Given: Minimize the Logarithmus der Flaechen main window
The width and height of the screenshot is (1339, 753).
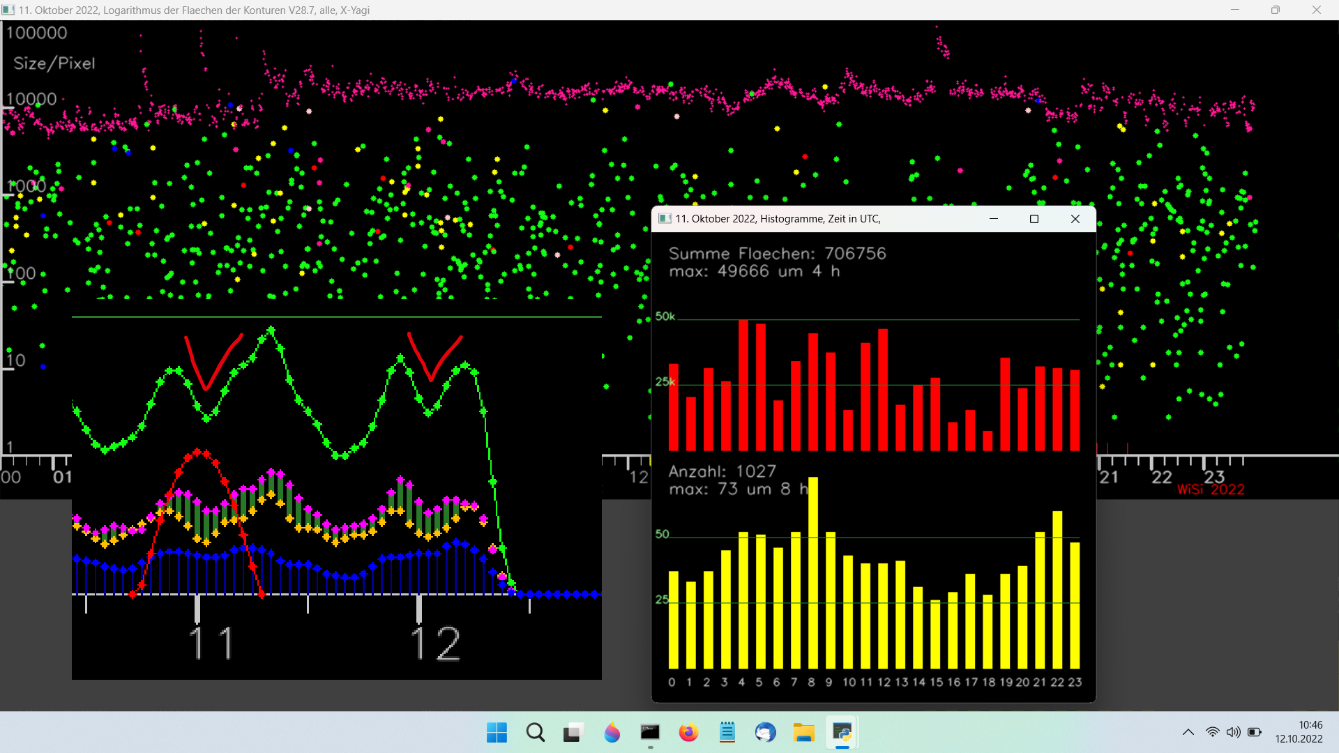Looking at the screenshot, I should click(1235, 10).
